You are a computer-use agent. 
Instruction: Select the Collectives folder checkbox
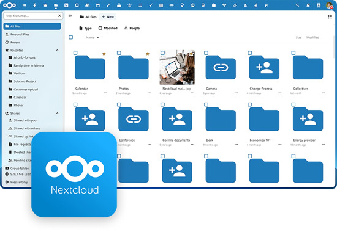click(x=293, y=53)
